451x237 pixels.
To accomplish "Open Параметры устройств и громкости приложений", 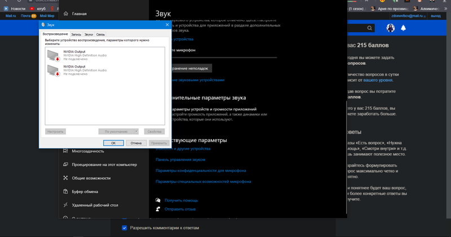I will [214, 109].
